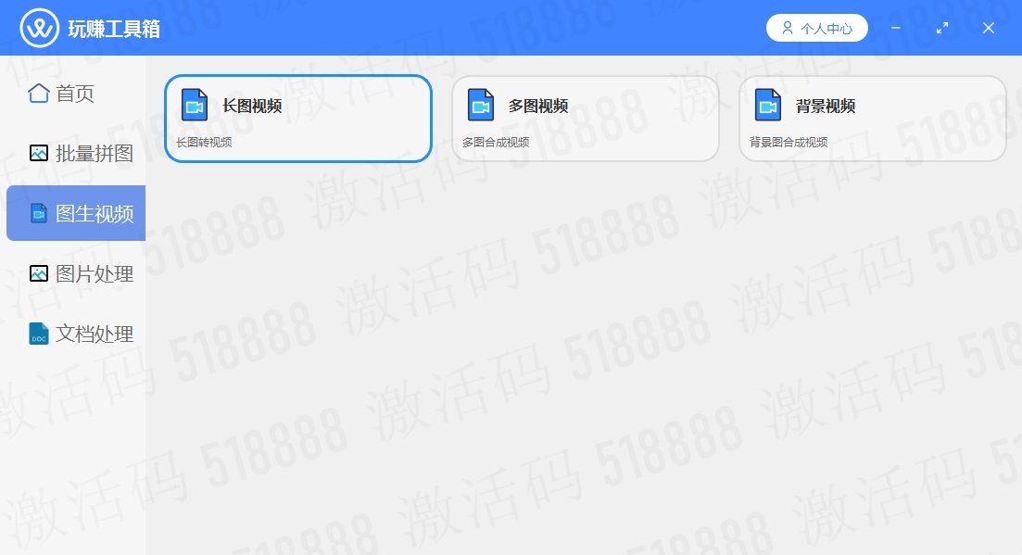The width and height of the screenshot is (1022, 555).
Task: Click the 多图视频 card's video icon
Action: 481,105
